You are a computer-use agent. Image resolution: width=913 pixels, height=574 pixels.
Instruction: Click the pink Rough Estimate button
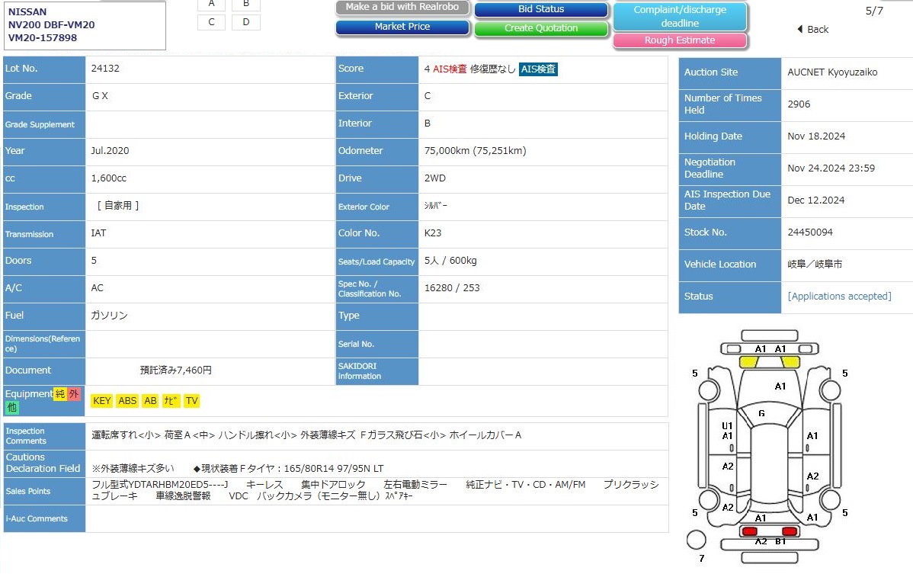(x=680, y=40)
